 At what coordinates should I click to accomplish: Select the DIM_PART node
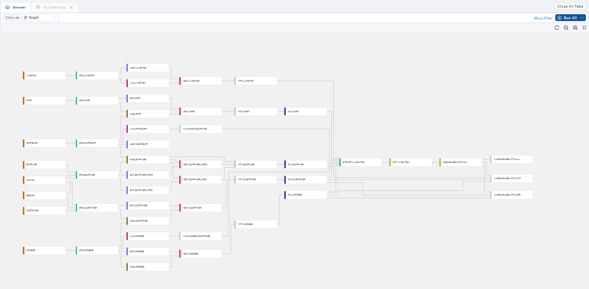tap(306, 112)
